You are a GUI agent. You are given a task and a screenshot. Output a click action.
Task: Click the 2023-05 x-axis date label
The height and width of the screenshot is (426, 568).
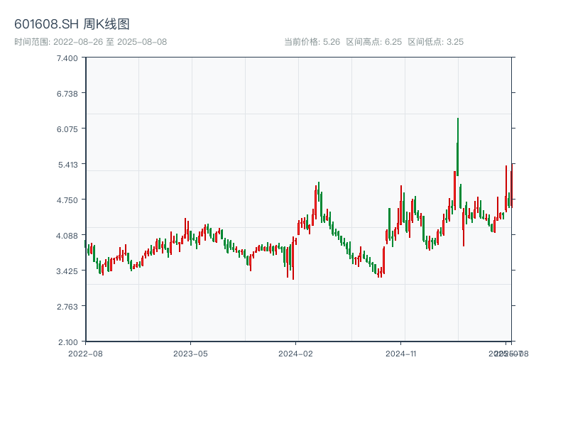[190, 353]
